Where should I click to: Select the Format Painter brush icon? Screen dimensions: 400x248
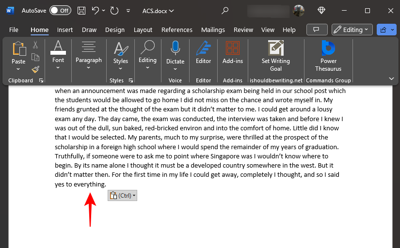coord(35,69)
